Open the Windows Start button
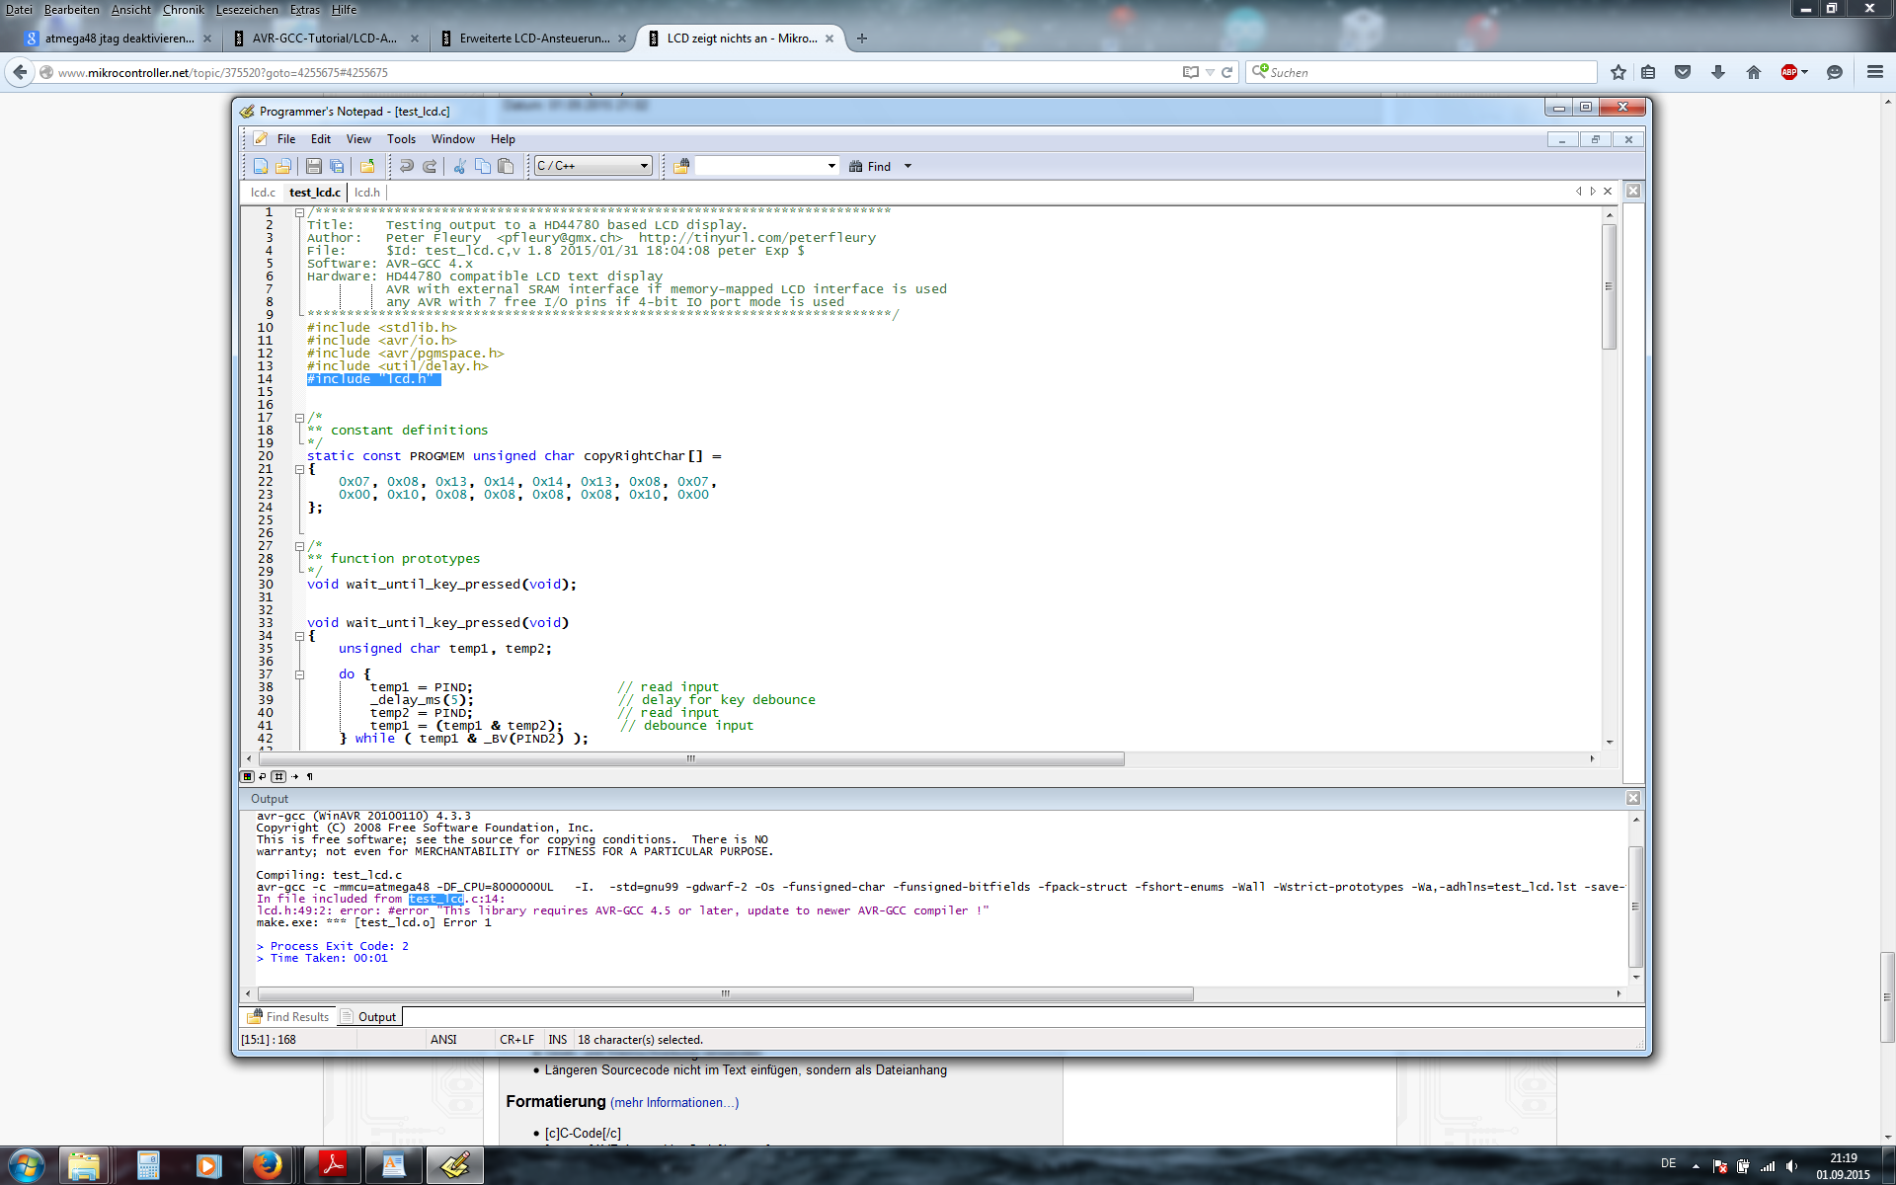This screenshot has height=1185, width=1896. click(x=26, y=1165)
